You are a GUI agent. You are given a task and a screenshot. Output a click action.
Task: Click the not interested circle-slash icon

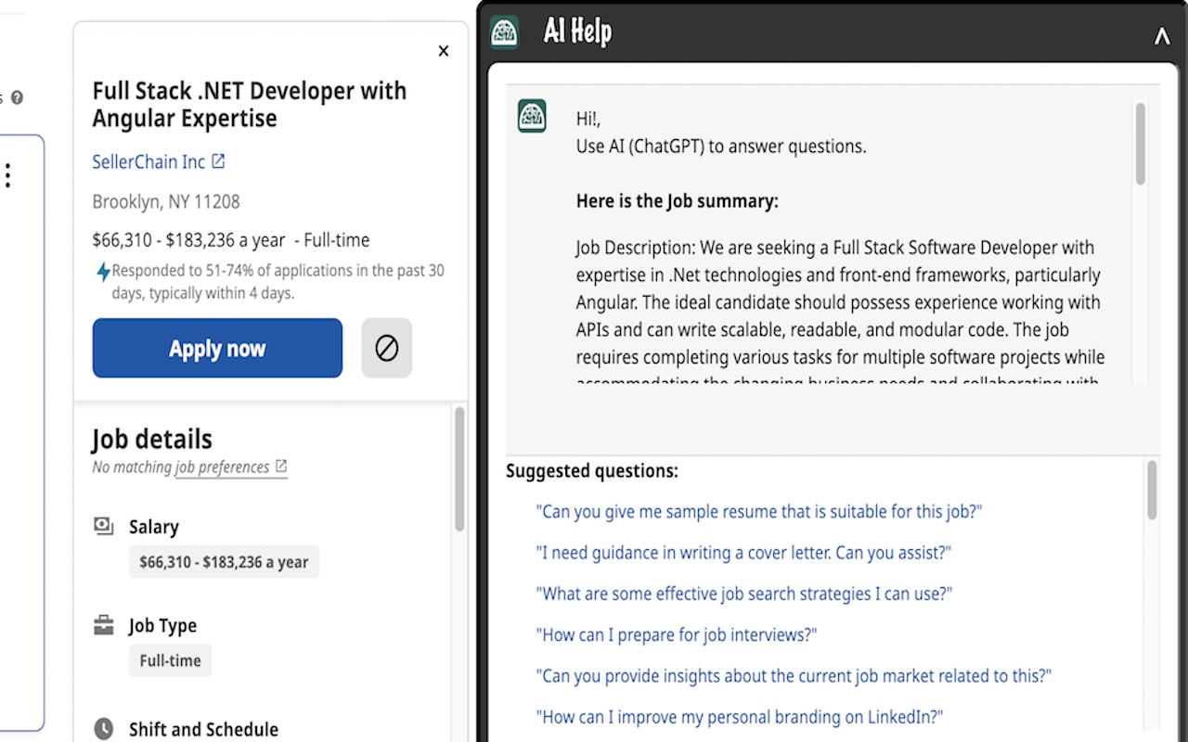387,348
